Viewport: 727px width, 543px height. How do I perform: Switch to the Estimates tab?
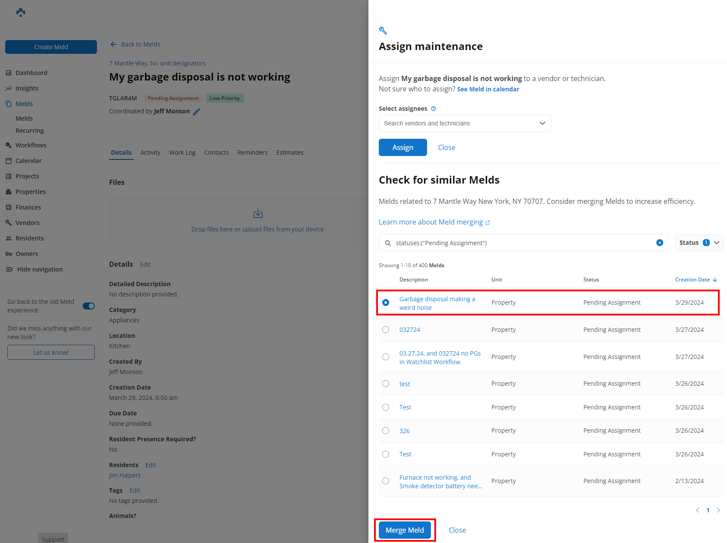click(x=290, y=152)
